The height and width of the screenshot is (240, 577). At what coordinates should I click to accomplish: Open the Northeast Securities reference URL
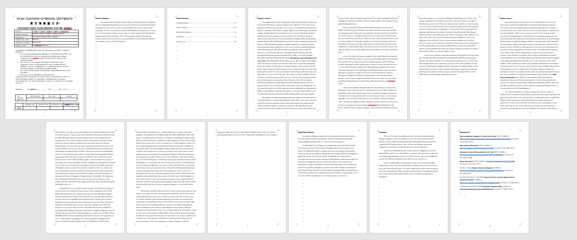click(x=480, y=183)
